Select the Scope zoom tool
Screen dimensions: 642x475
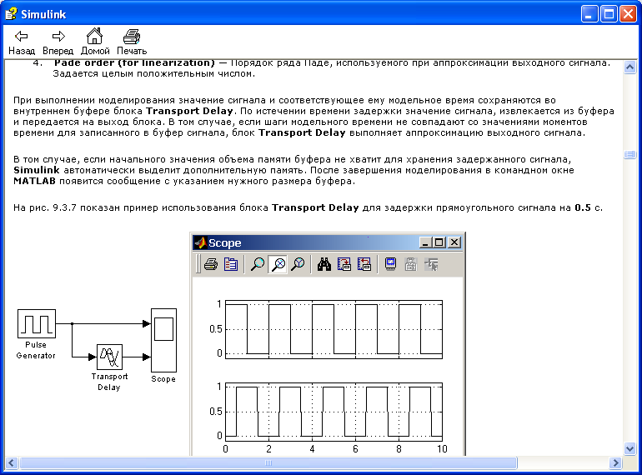click(258, 264)
